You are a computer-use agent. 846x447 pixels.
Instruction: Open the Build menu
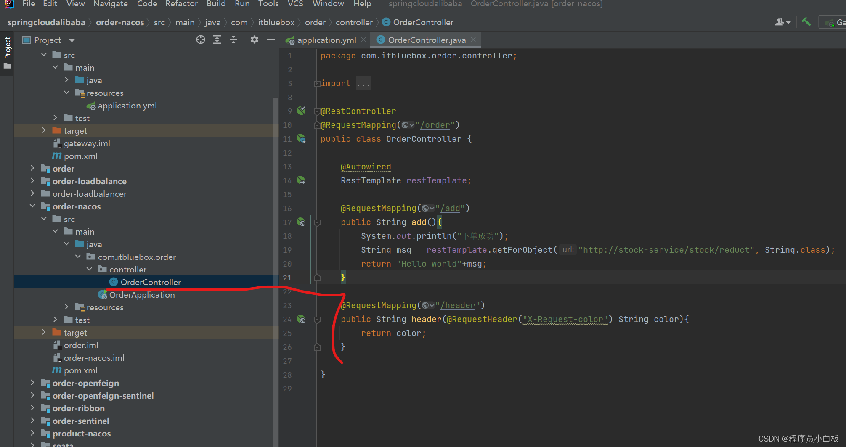pos(216,4)
